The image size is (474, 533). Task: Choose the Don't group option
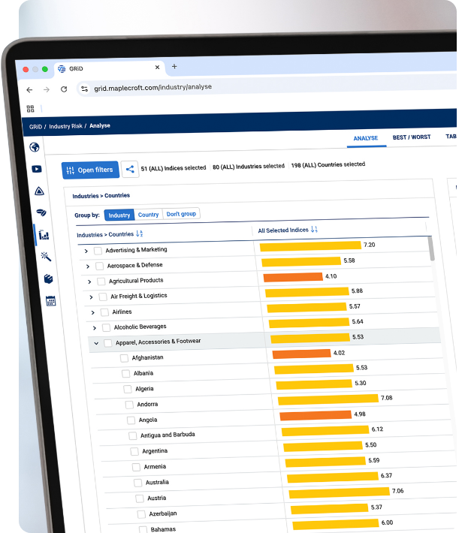181,214
